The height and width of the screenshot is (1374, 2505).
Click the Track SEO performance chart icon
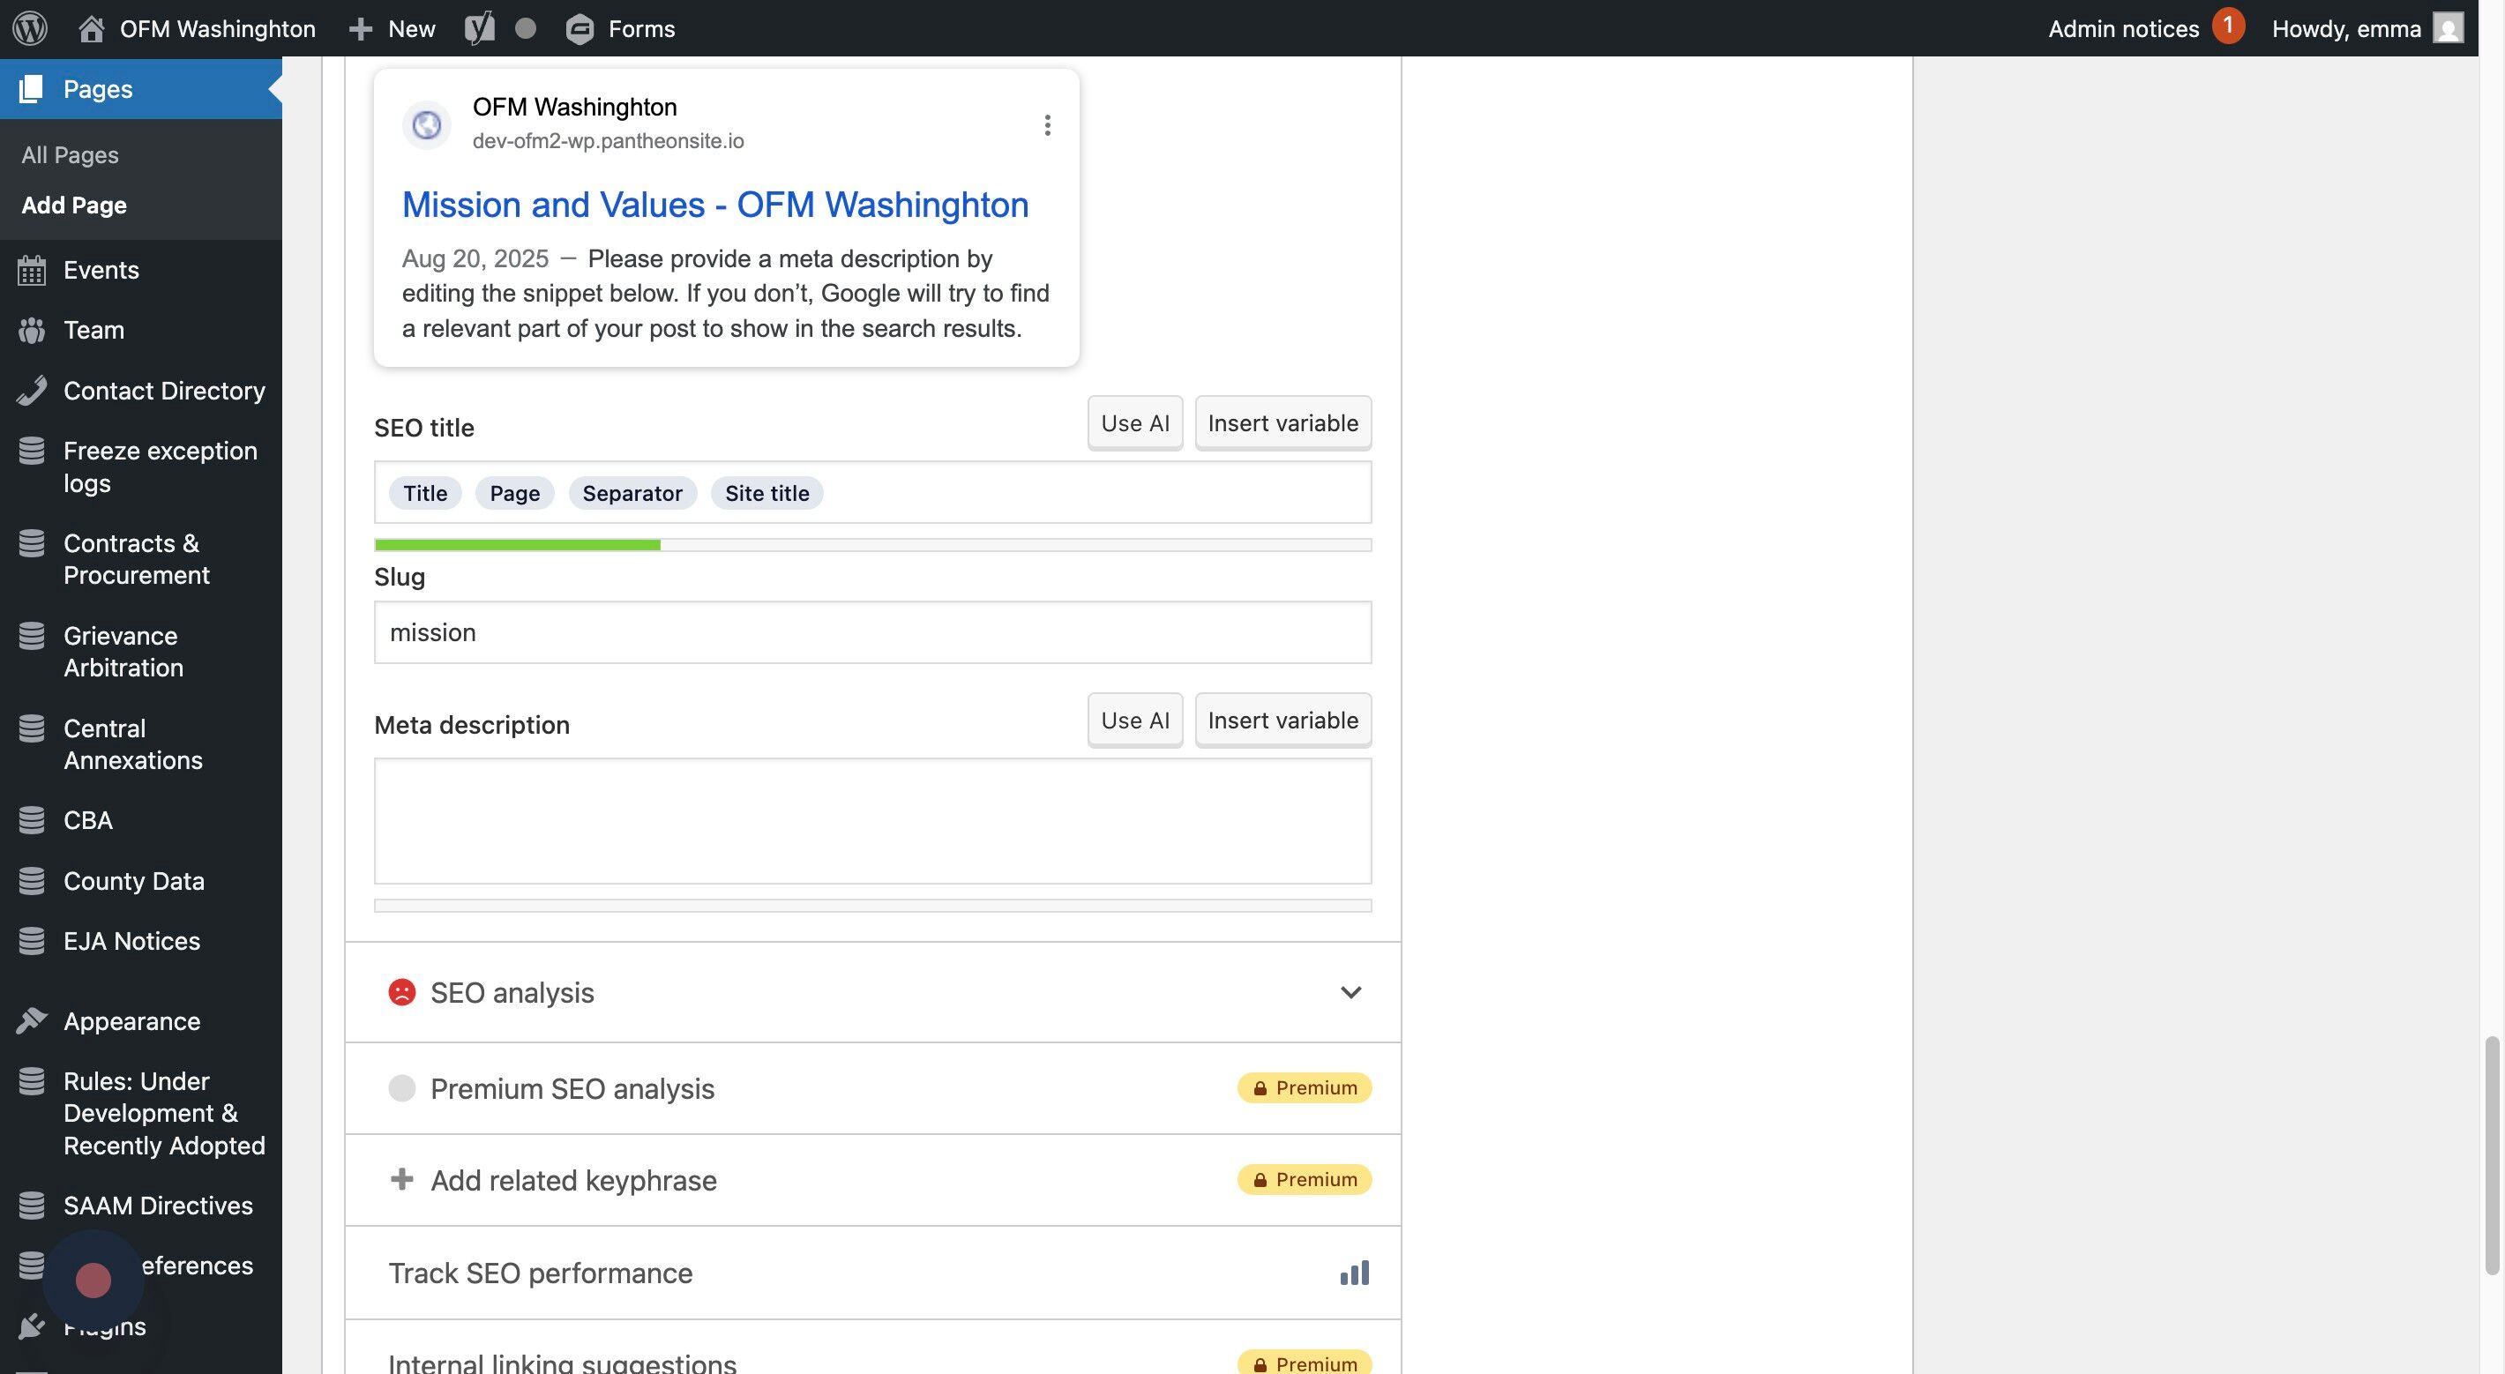pos(1354,1273)
